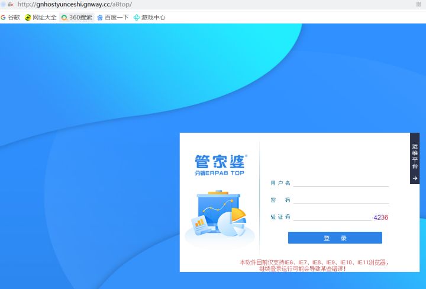Open the 运维平台 side tab
Screen dimensions: 426x289
(x=415, y=159)
